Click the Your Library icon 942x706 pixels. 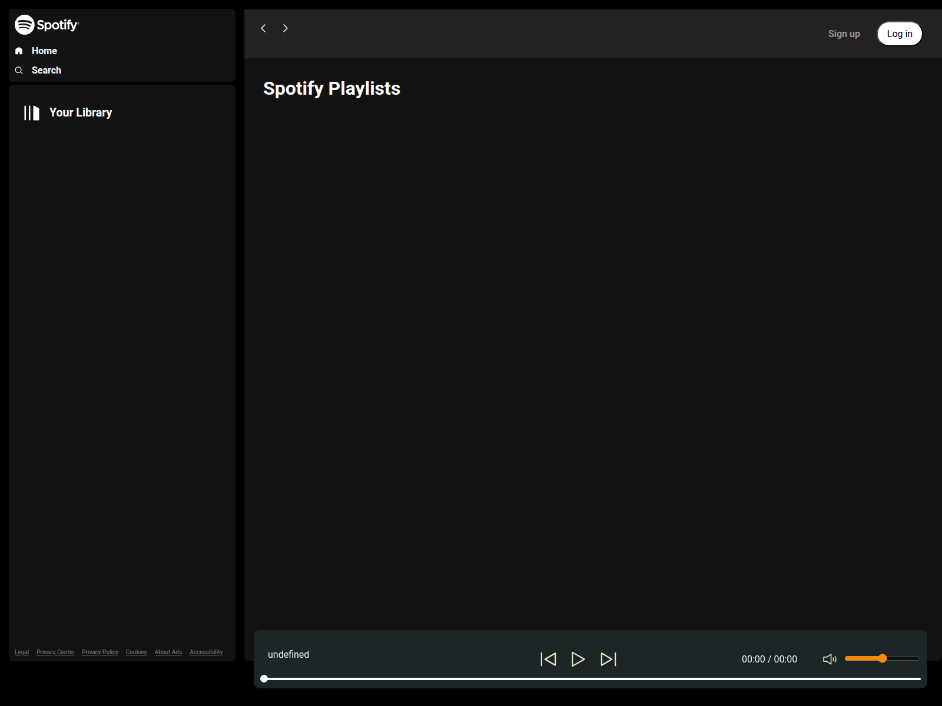click(x=32, y=113)
